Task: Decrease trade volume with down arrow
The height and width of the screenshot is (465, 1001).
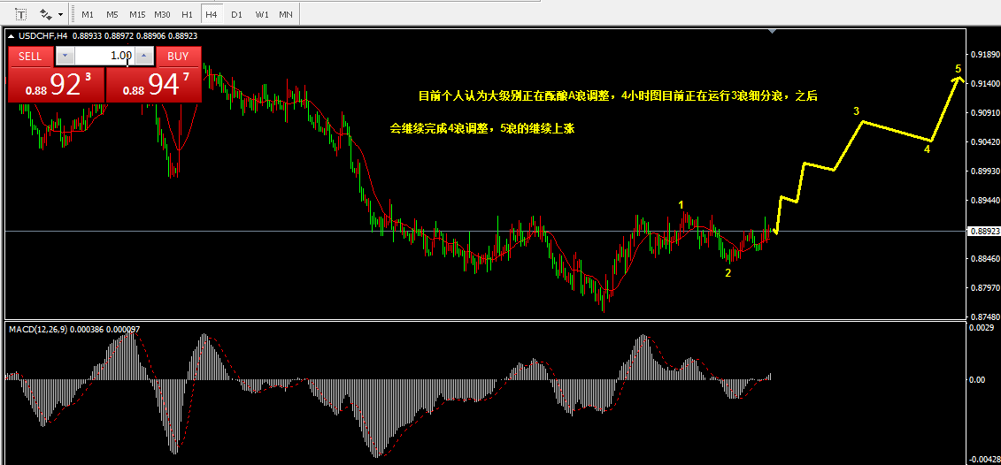Action: [x=65, y=56]
